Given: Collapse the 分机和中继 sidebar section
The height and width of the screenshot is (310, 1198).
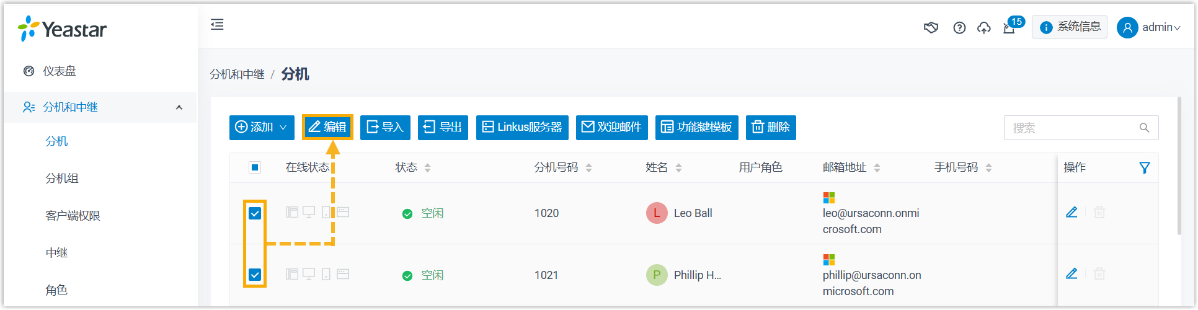Looking at the screenshot, I should click(179, 107).
